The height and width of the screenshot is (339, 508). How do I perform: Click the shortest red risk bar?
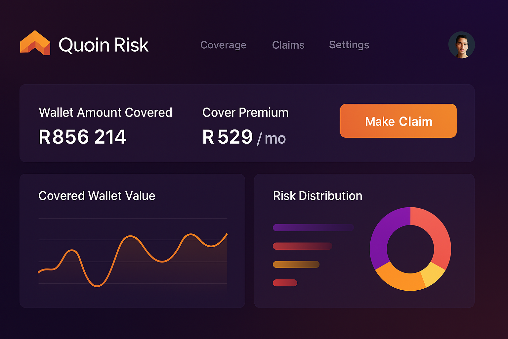[285, 283]
